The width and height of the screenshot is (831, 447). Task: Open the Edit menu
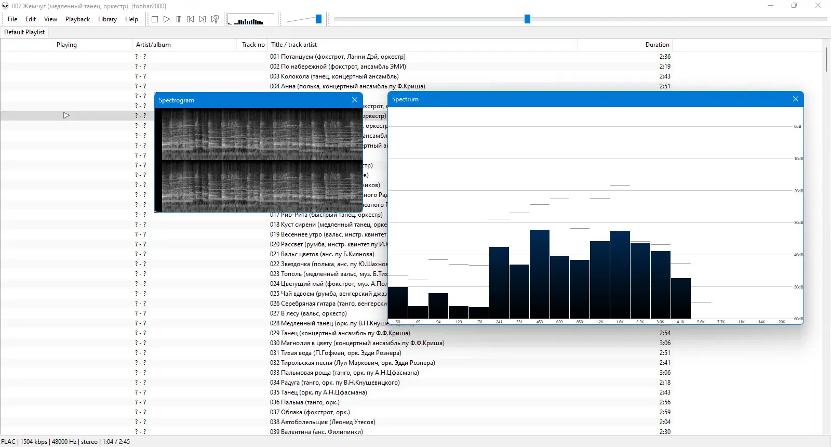[x=31, y=19]
